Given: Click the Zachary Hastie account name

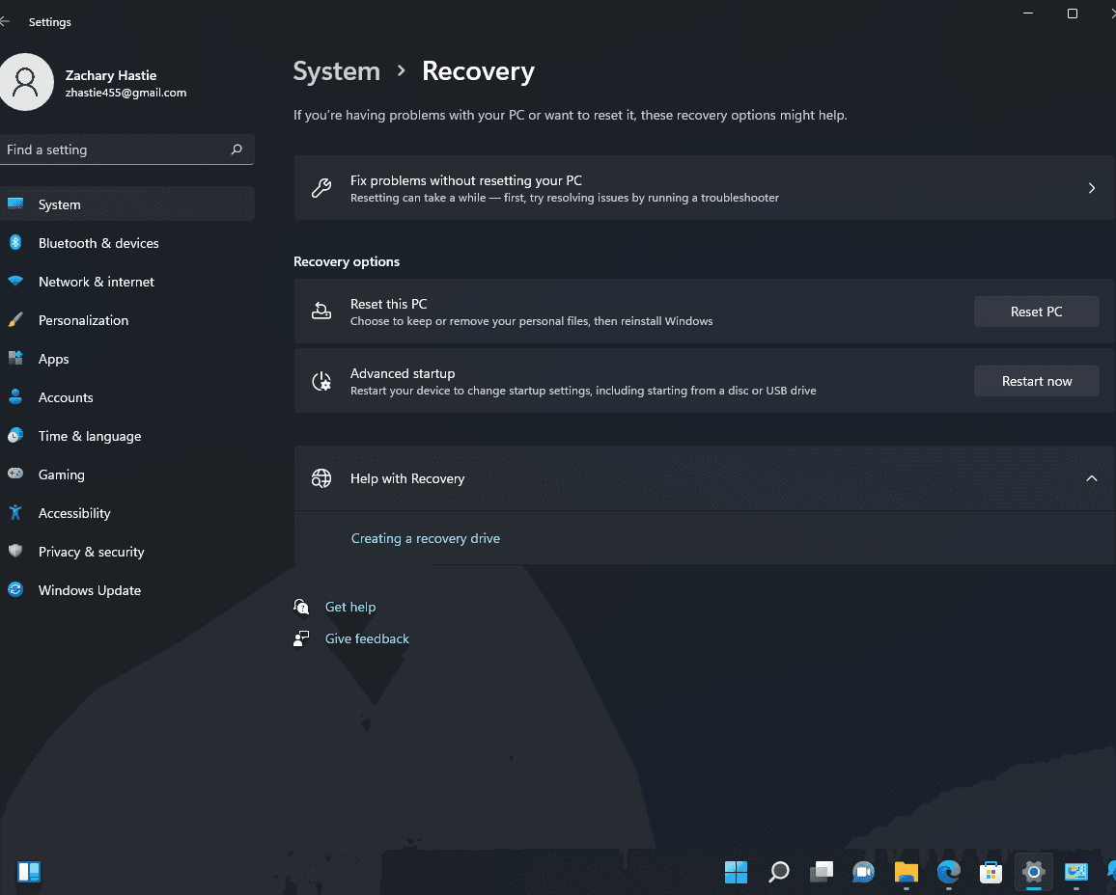Looking at the screenshot, I should (x=110, y=75).
